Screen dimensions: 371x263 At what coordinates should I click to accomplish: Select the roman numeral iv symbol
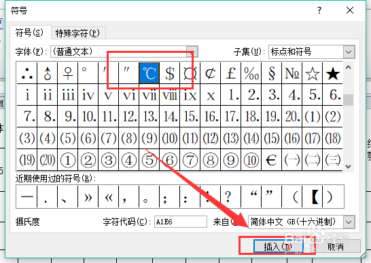pyautogui.click(x=88, y=95)
